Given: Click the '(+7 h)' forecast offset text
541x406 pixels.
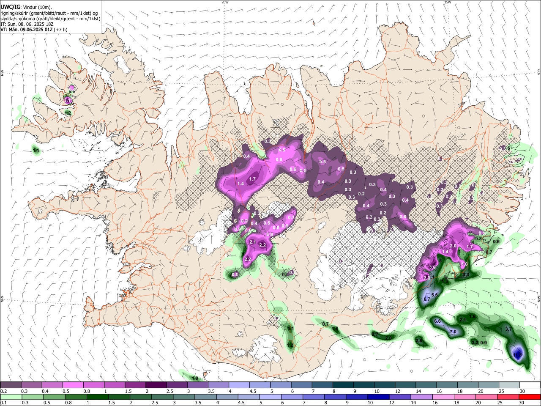Looking at the screenshot, I should coord(60,30).
